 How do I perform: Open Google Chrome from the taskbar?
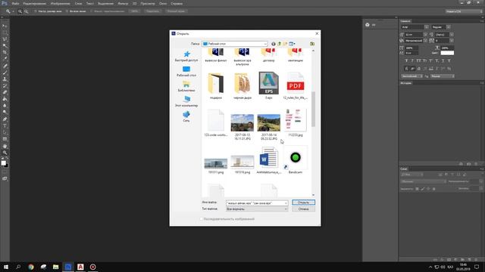[30, 267]
